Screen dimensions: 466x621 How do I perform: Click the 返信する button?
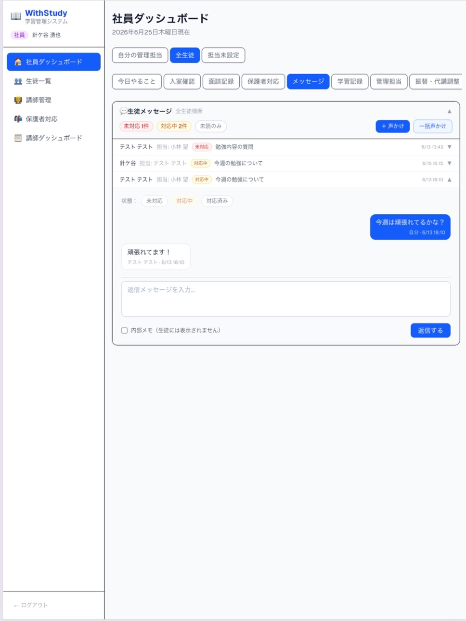coord(430,331)
